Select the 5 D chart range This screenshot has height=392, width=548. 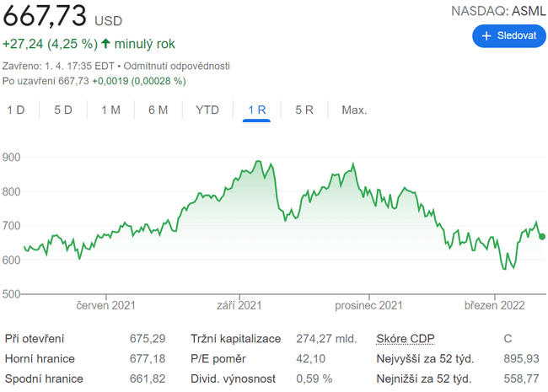coord(63,110)
